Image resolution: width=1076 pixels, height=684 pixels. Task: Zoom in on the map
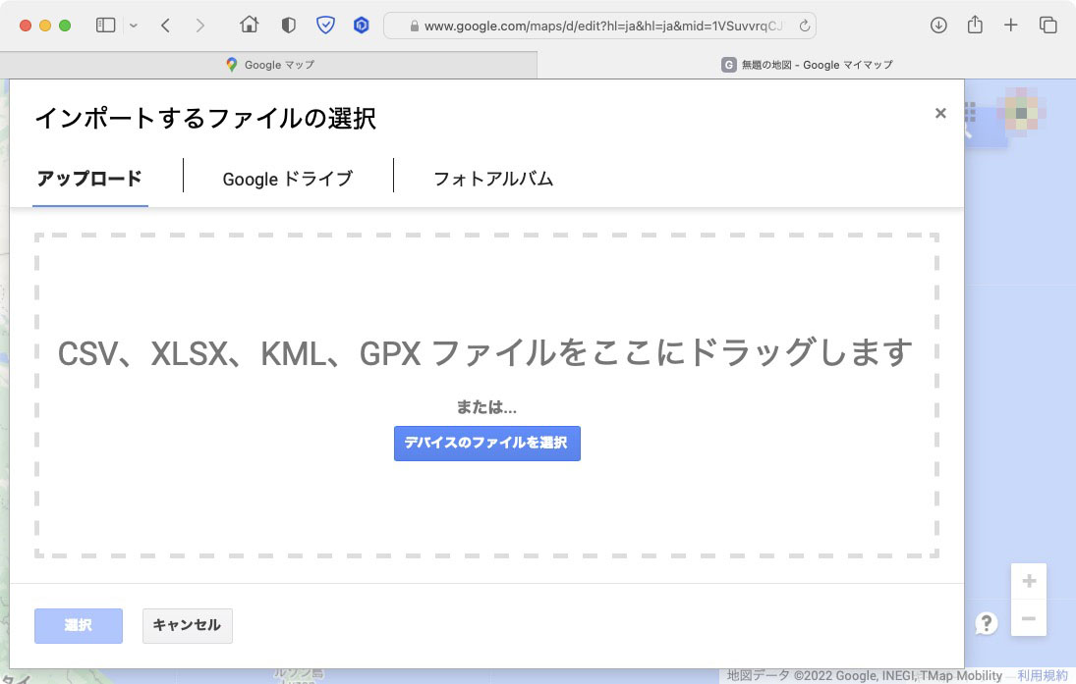pyautogui.click(x=1029, y=581)
